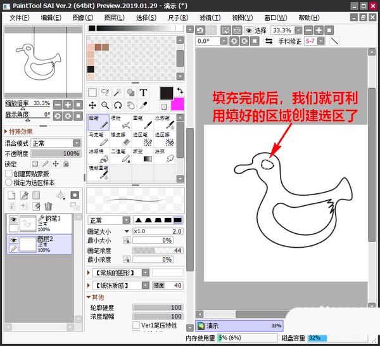Open the 帮助(H) menu
Screen dimensions: 380x346
pyautogui.click(x=309, y=18)
